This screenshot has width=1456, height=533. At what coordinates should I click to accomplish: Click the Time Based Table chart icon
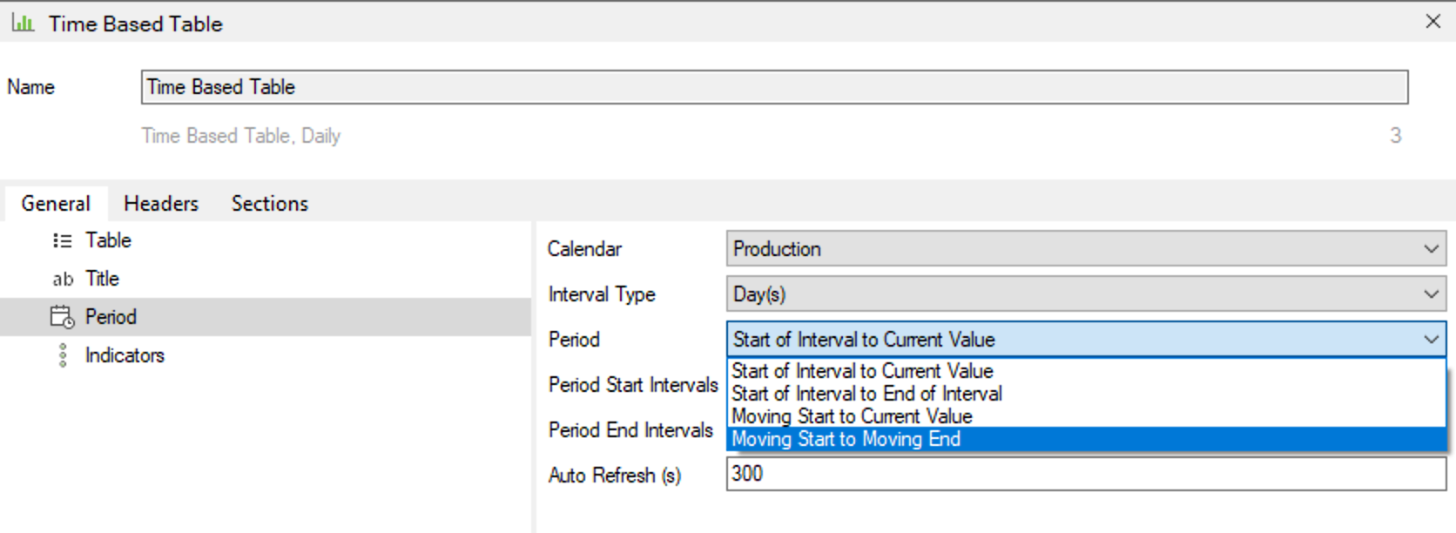point(23,24)
